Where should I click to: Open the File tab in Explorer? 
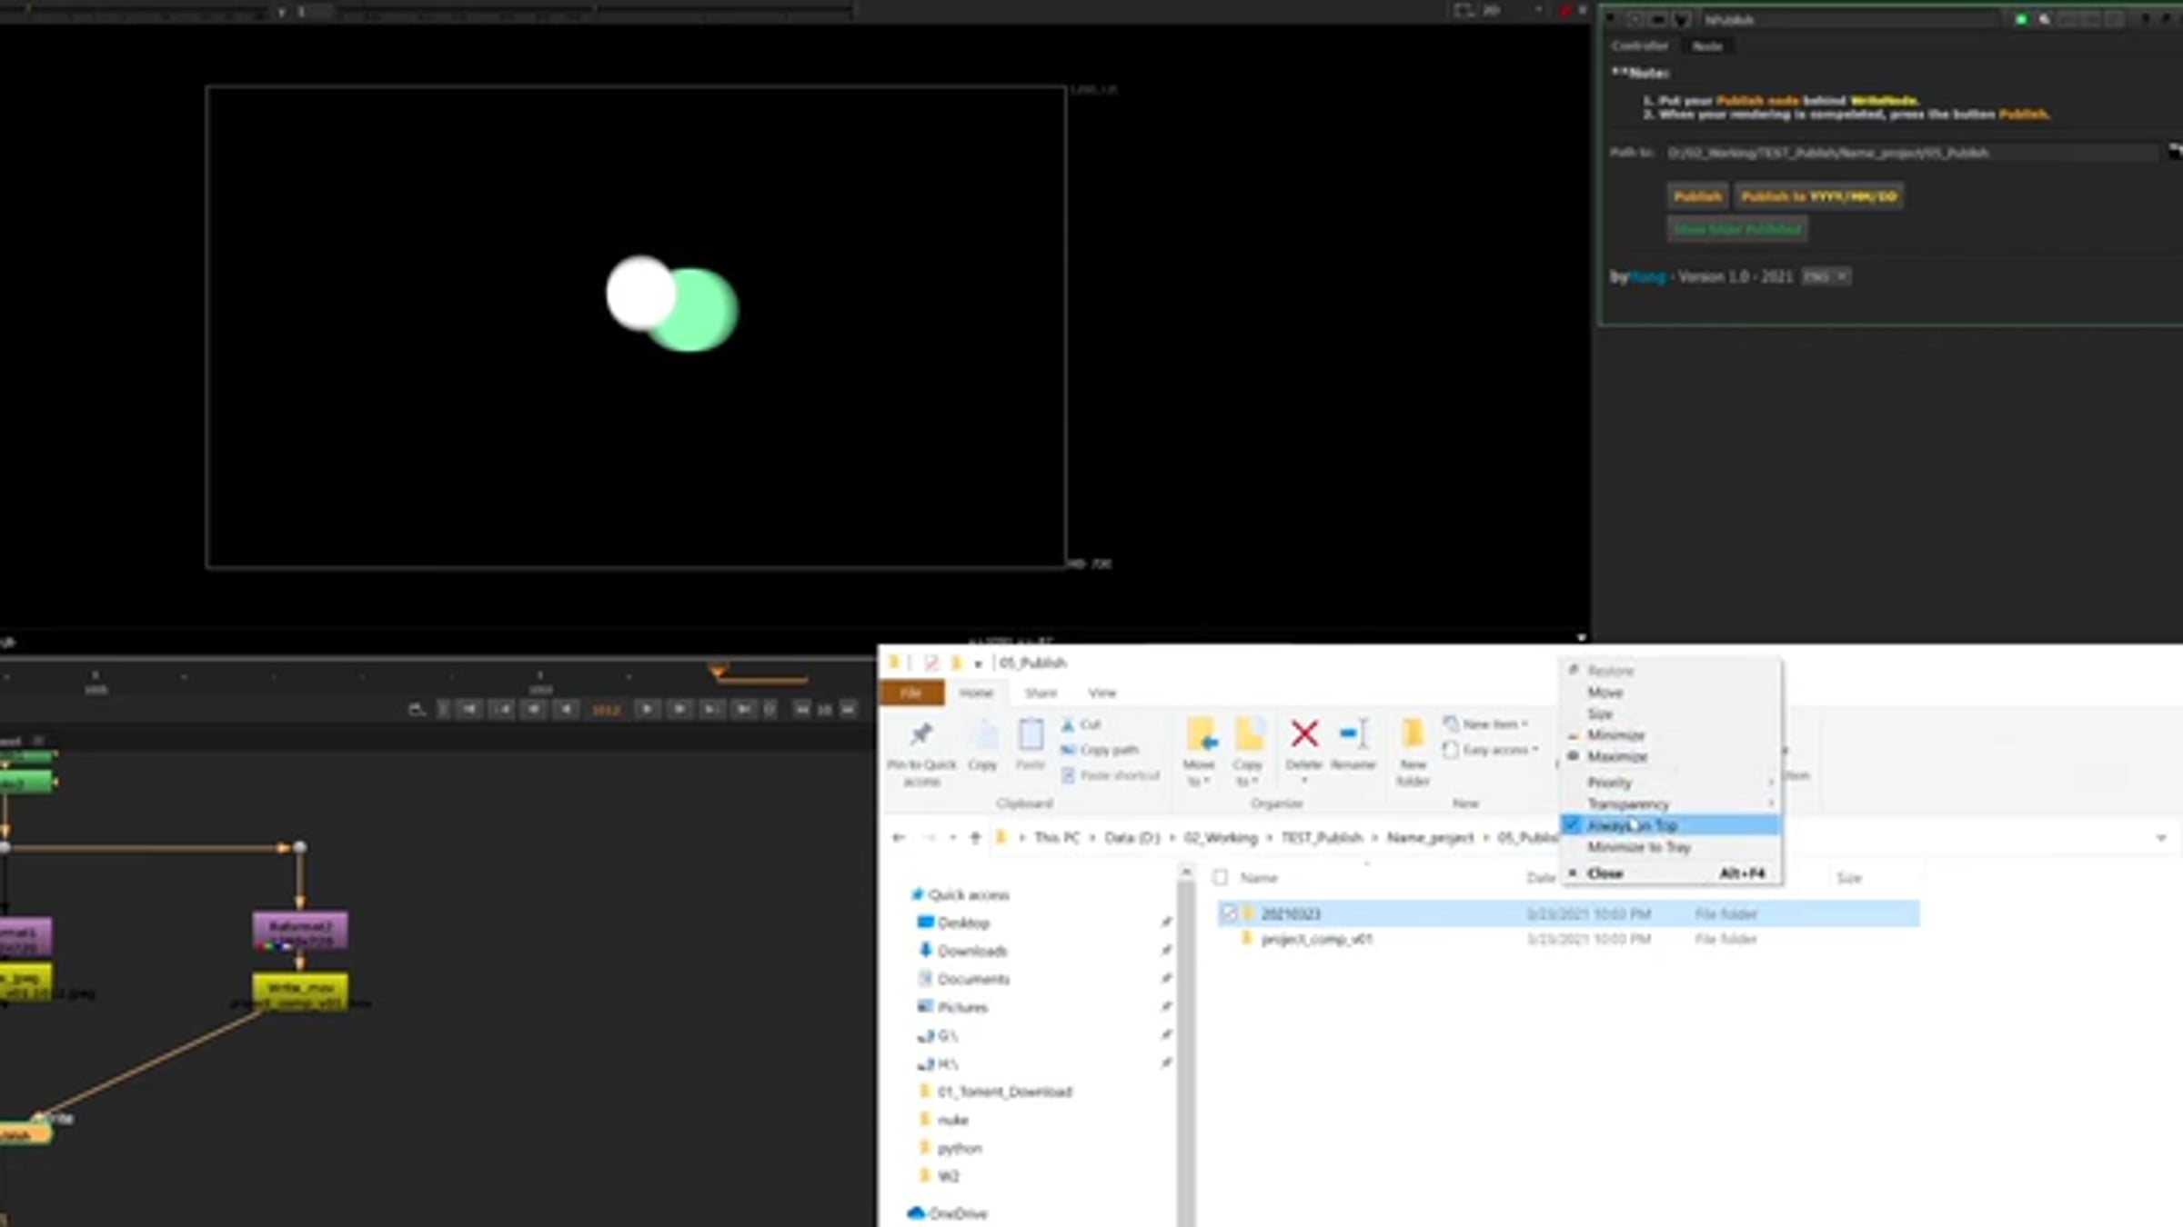911,693
